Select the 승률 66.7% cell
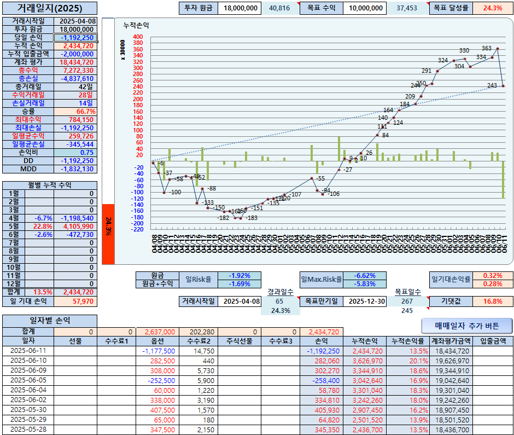Image resolution: width=514 pixels, height=435 pixels. point(75,112)
